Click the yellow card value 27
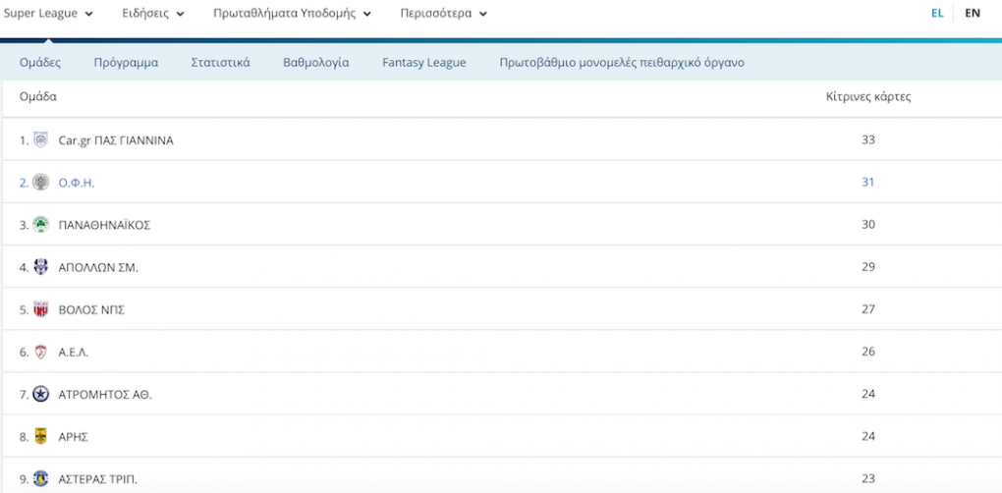Viewport: 1002px width, 493px height. pyautogui.click(x=867, y=309)
